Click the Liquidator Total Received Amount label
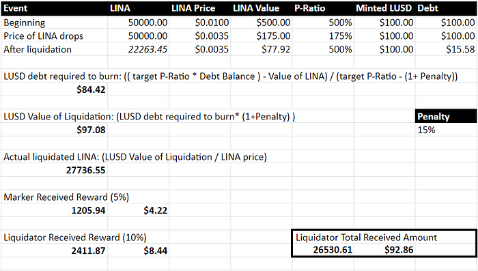 pos(366,237)
